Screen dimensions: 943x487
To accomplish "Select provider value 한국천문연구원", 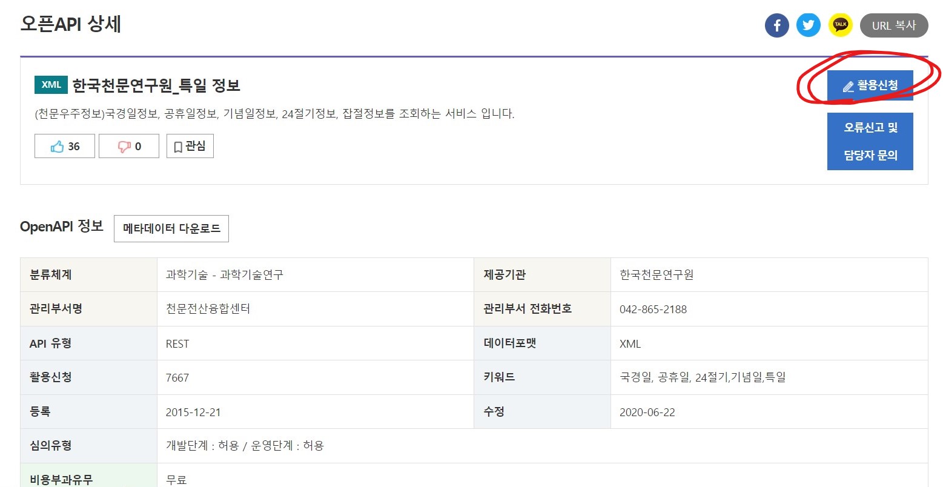I will coord(657,275).
